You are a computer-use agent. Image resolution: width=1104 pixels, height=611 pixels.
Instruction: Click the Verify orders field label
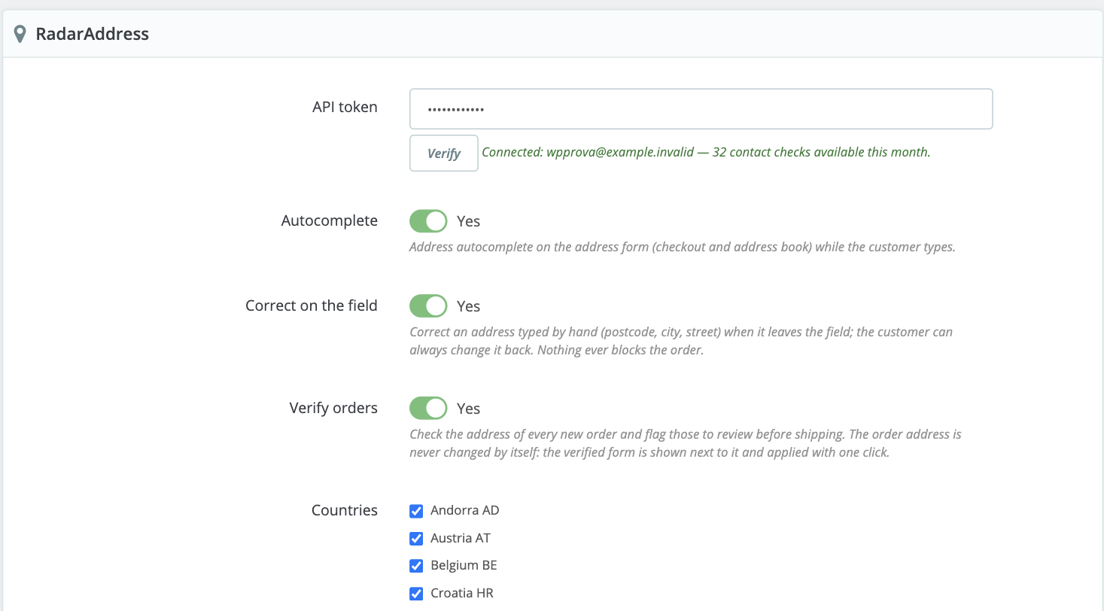pyautogui.click(x=333, y=408)
